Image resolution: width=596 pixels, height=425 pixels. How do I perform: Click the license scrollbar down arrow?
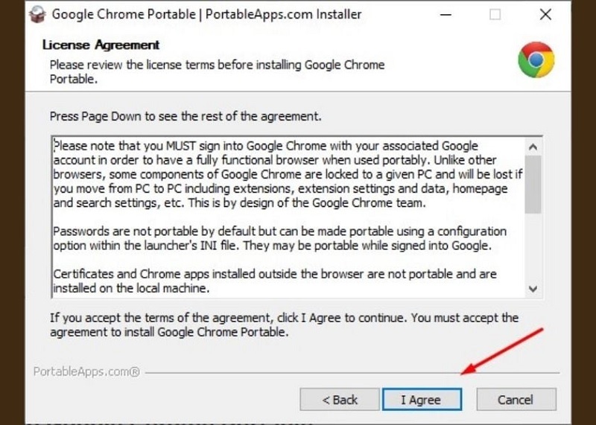pos(533,288)
